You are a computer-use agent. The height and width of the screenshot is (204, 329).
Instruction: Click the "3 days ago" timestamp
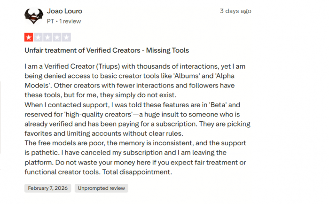[x=235, y=11]
